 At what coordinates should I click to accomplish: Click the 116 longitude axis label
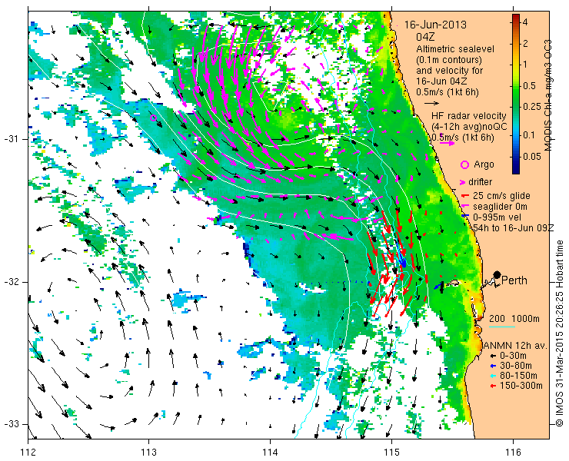[513, 453]
